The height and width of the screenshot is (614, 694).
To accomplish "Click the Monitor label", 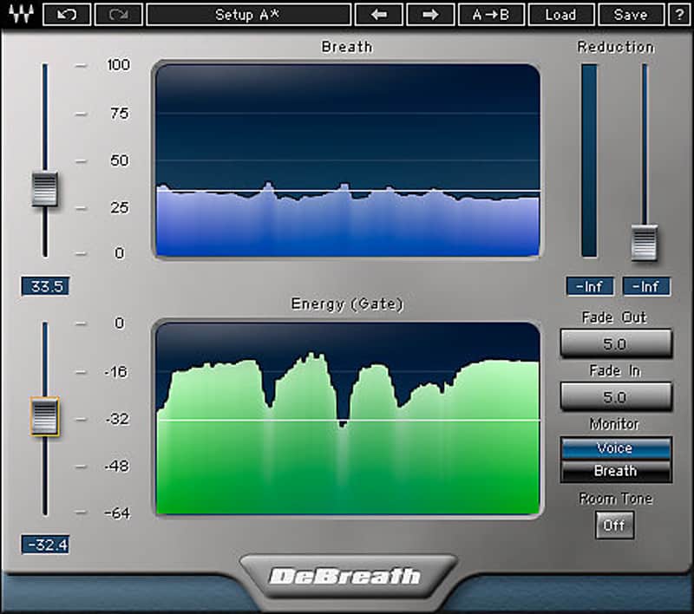I will click(614, 424).
